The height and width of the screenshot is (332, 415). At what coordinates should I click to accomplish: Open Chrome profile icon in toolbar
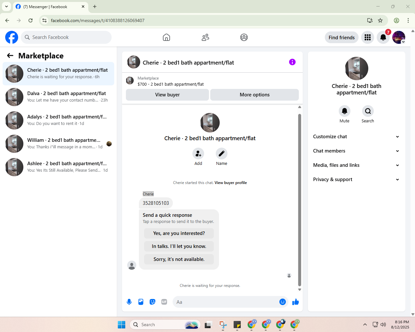coord(397,20)
